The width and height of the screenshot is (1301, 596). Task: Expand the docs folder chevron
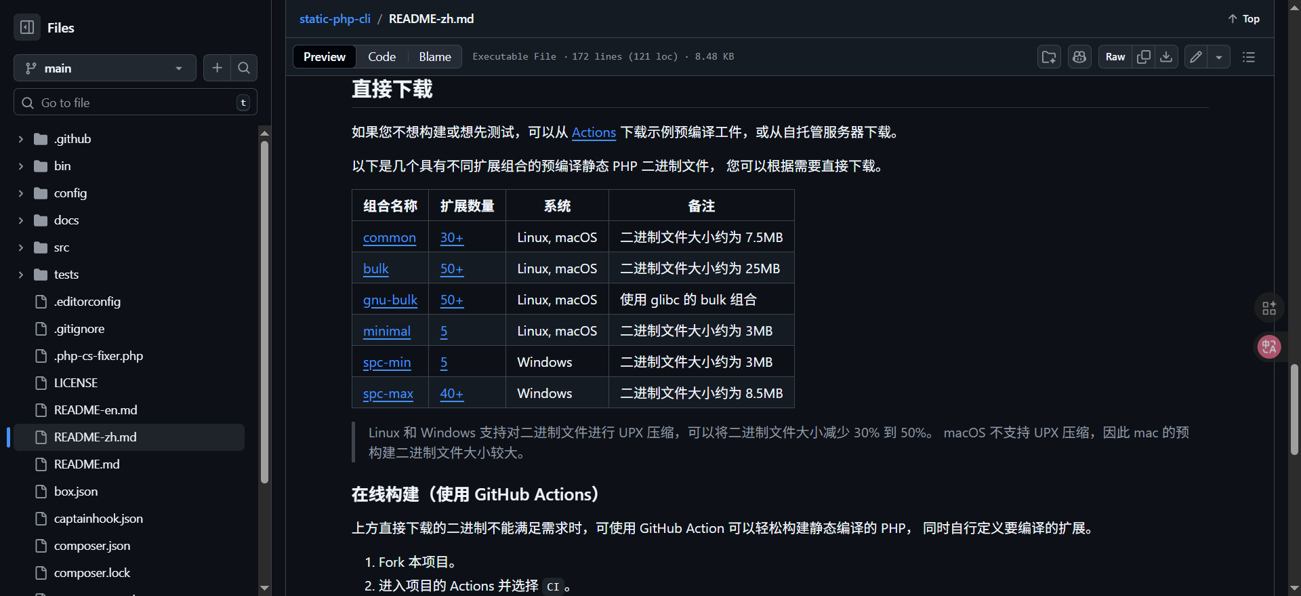(21, 220)
